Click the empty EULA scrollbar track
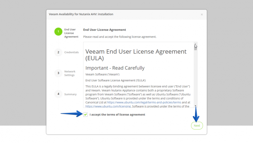Image resolution: width=253 pixels, height=143 pixels. point(195,77)
